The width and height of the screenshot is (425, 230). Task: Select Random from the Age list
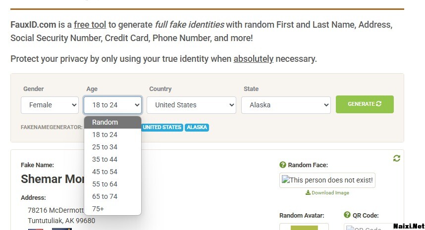(105, 122)
